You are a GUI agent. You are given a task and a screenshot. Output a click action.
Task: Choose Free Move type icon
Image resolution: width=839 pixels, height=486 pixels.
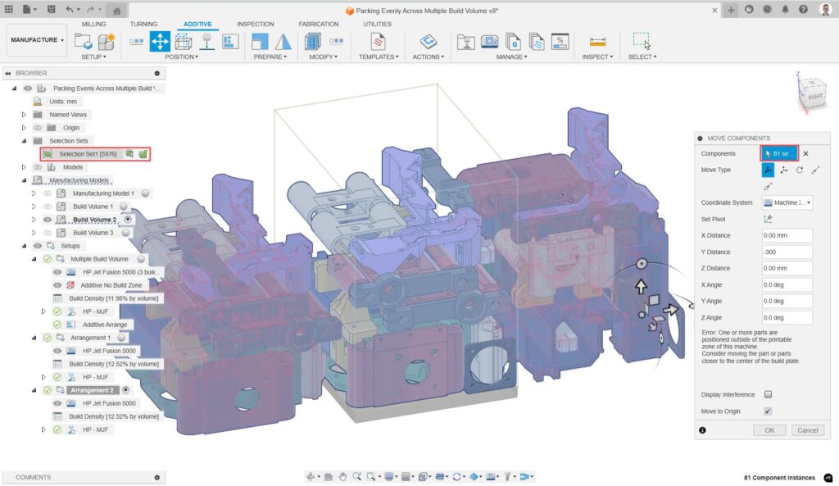coord(768,170)
